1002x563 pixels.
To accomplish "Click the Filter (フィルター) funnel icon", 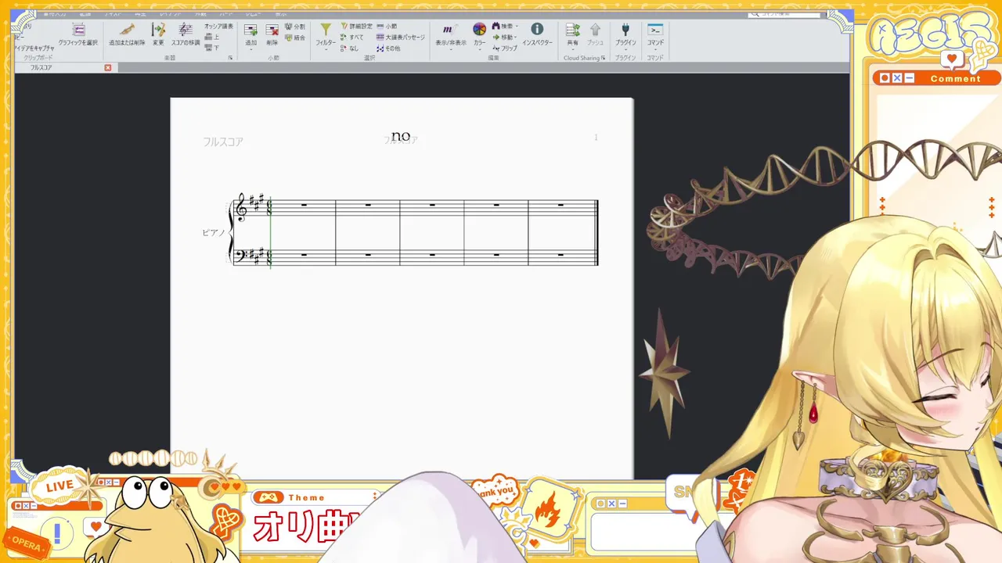I will tap(326, 30).
